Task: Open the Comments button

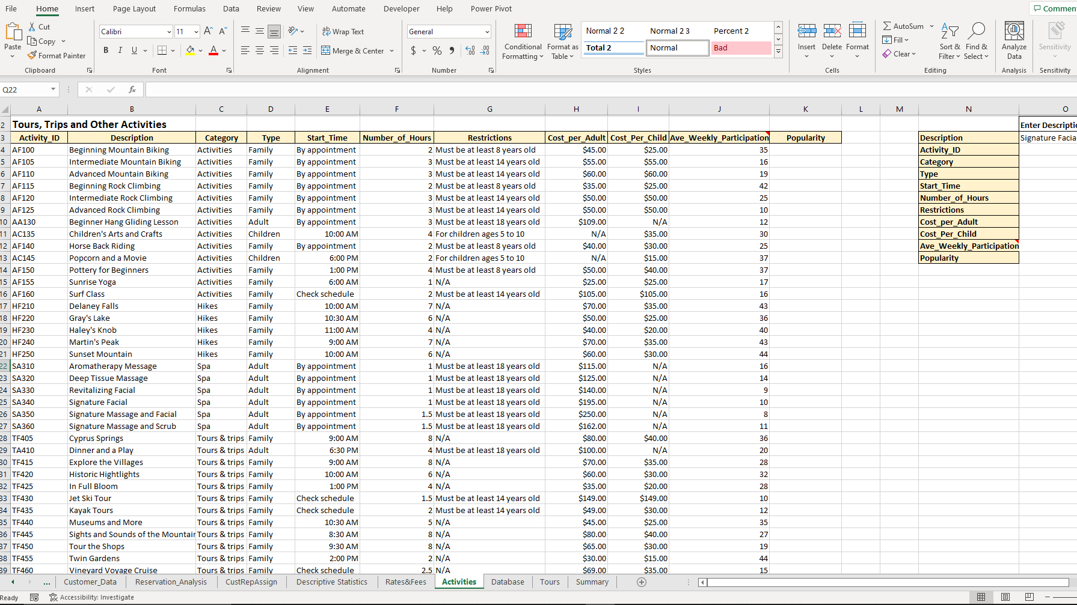Action: [1054, 8]
